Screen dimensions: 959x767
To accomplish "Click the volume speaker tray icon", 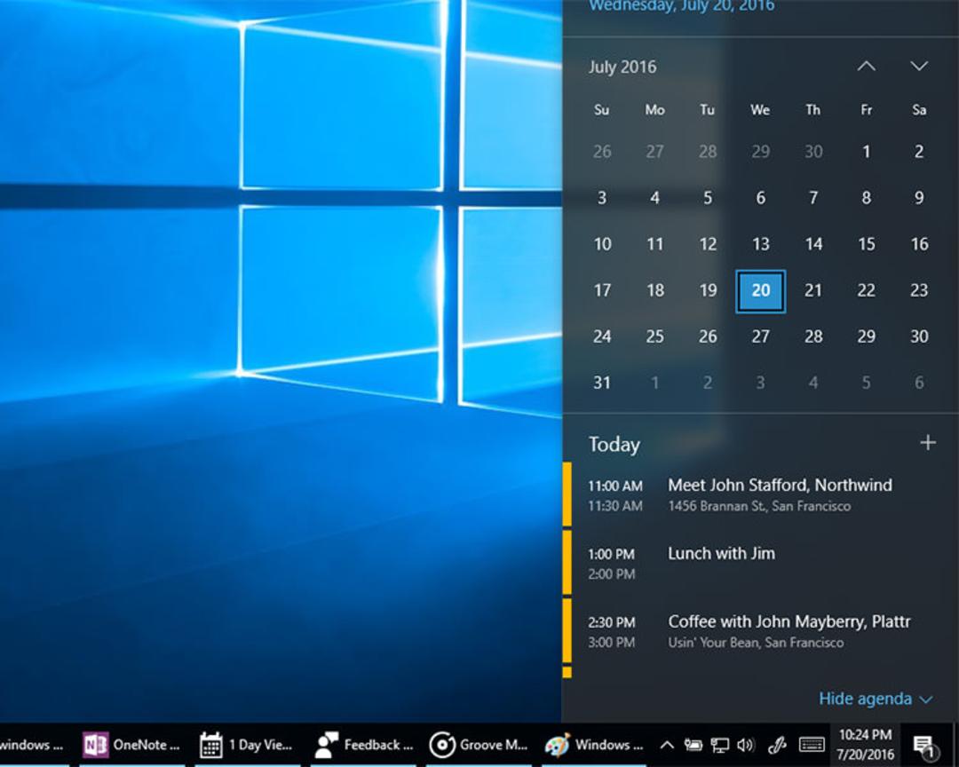I will click(x=745, y=745).
